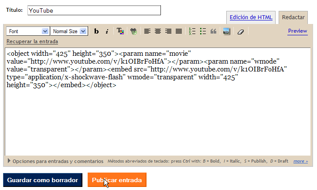Justify the text fully
The image size is (317, 190).
[179, 31]
